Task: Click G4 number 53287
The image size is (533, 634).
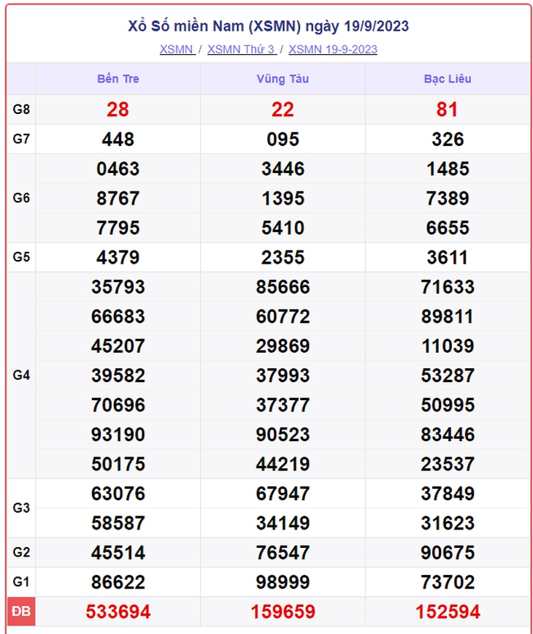Action: 448,375
